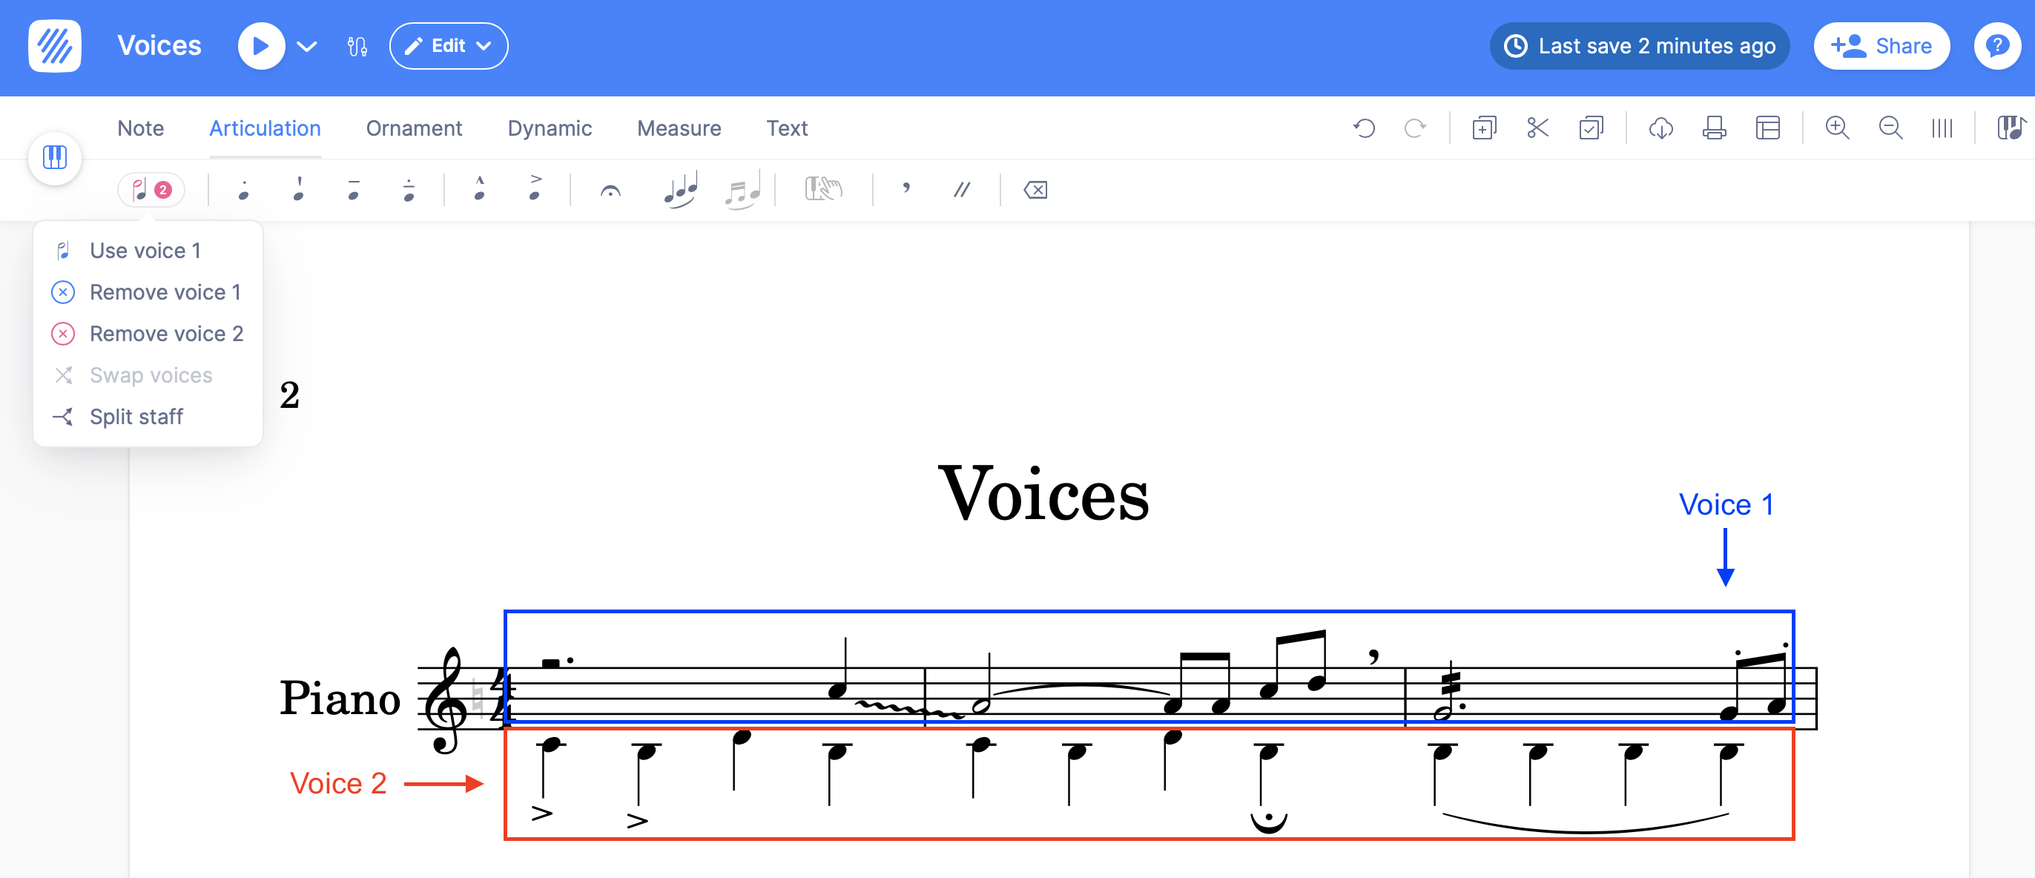
Task: Expand the playback options chevron
Action: click(x=306, y=47)
